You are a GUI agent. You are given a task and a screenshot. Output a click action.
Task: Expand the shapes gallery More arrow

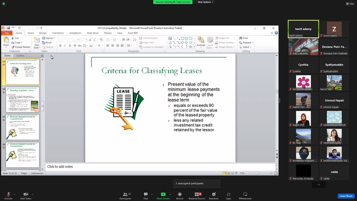click(194, 47)
